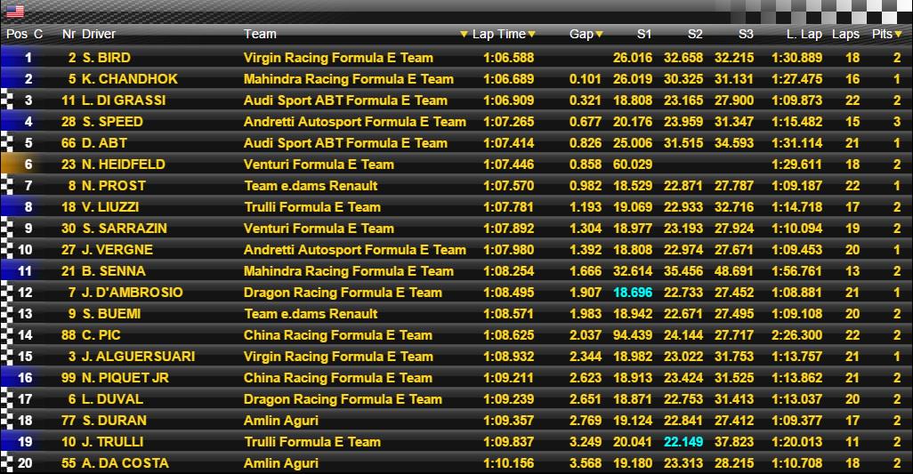This screenshot has width=913, height=474.
Task: Click lap time 1:06.588
Action: point(508,58)
